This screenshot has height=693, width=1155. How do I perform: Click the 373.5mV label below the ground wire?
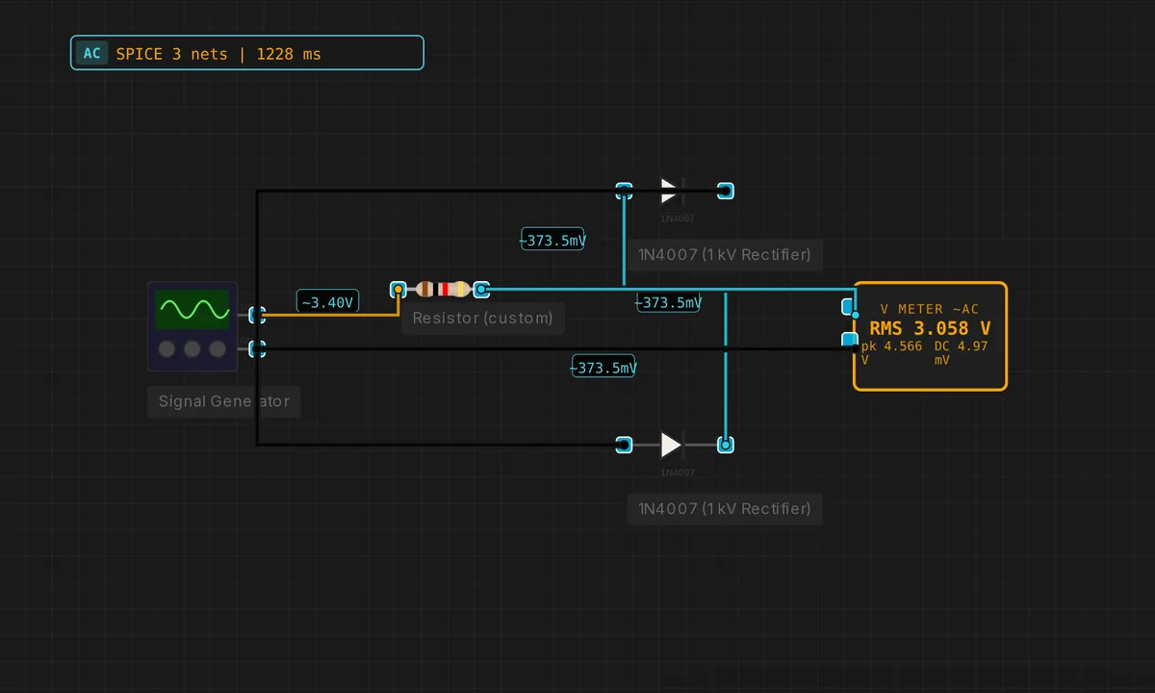603,368
